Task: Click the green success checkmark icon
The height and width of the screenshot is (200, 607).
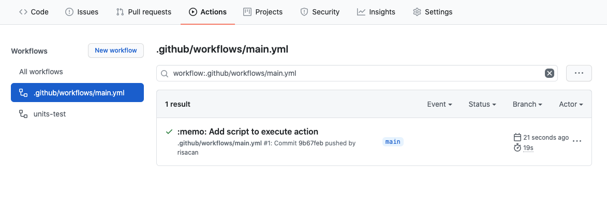Action: [169, 132]
